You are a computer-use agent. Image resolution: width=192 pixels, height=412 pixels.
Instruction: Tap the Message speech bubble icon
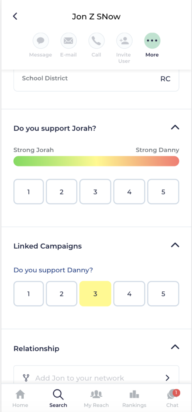pyautogui.click(x=41, y=41)
